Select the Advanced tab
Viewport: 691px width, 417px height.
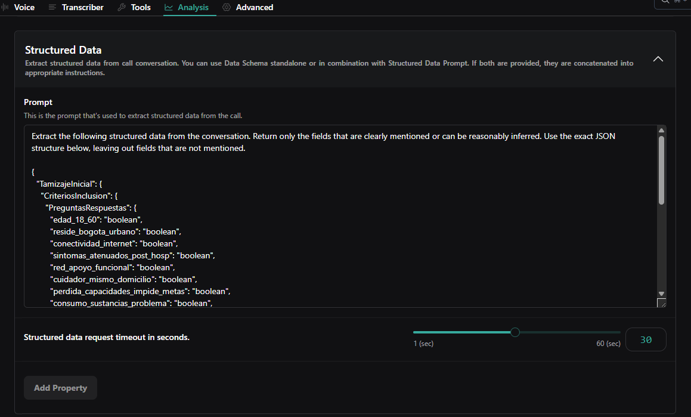tap(254, 7)
